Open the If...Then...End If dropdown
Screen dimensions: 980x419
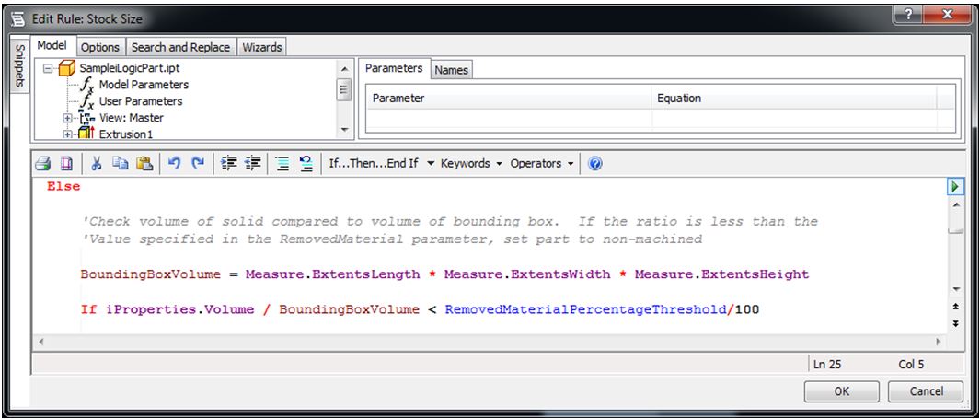(x=381, y=164)
